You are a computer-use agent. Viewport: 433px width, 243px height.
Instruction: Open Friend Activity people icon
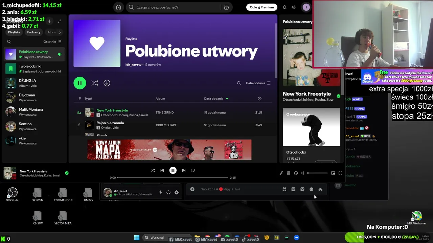tap(294, 7)
